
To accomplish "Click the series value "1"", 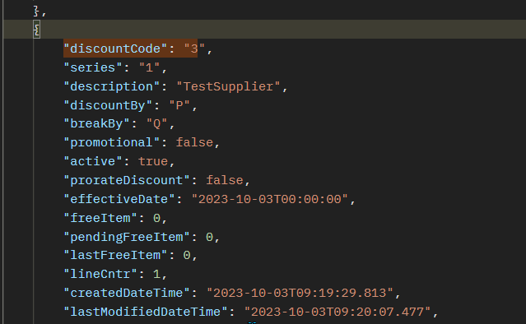I will pos(149,68).
